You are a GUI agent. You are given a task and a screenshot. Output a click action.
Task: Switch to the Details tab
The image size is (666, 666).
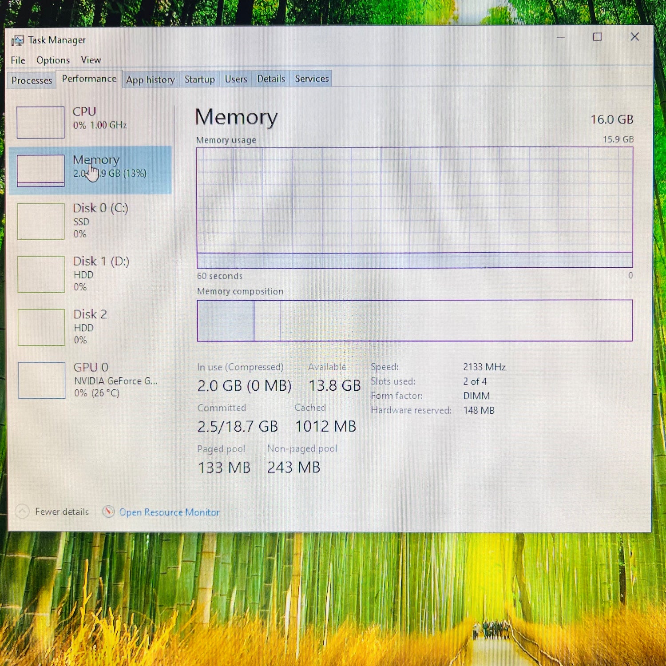[x=271, y=79]
